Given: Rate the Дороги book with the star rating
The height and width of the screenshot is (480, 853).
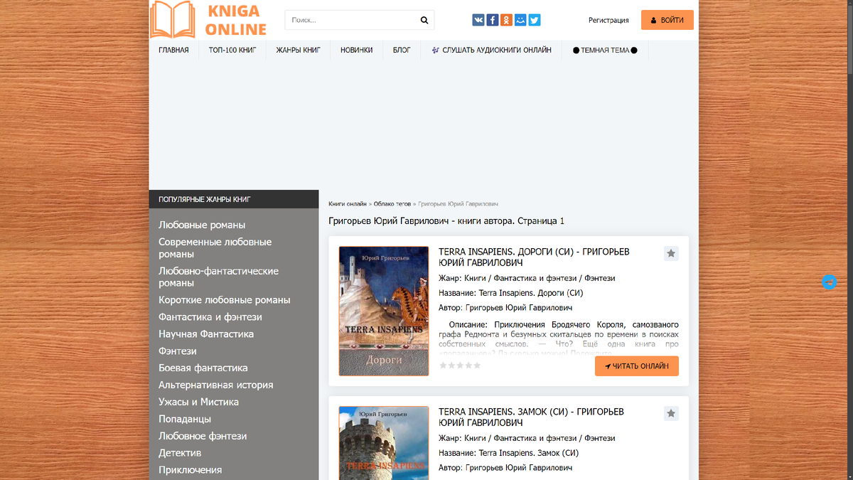Looking at the screenshot, I should coord(460,366).
